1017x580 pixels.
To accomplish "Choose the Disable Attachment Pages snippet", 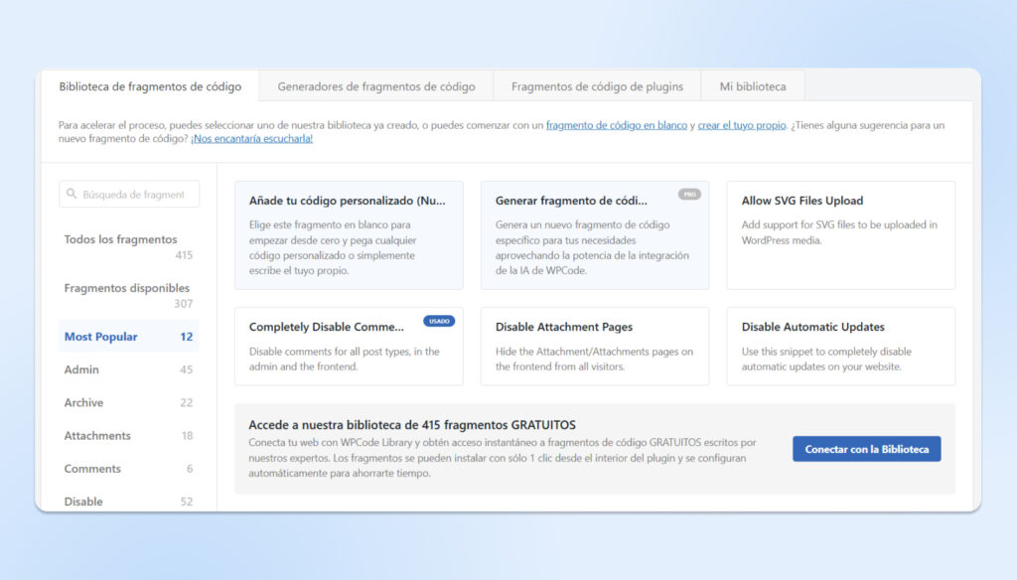I will [594, 346].
